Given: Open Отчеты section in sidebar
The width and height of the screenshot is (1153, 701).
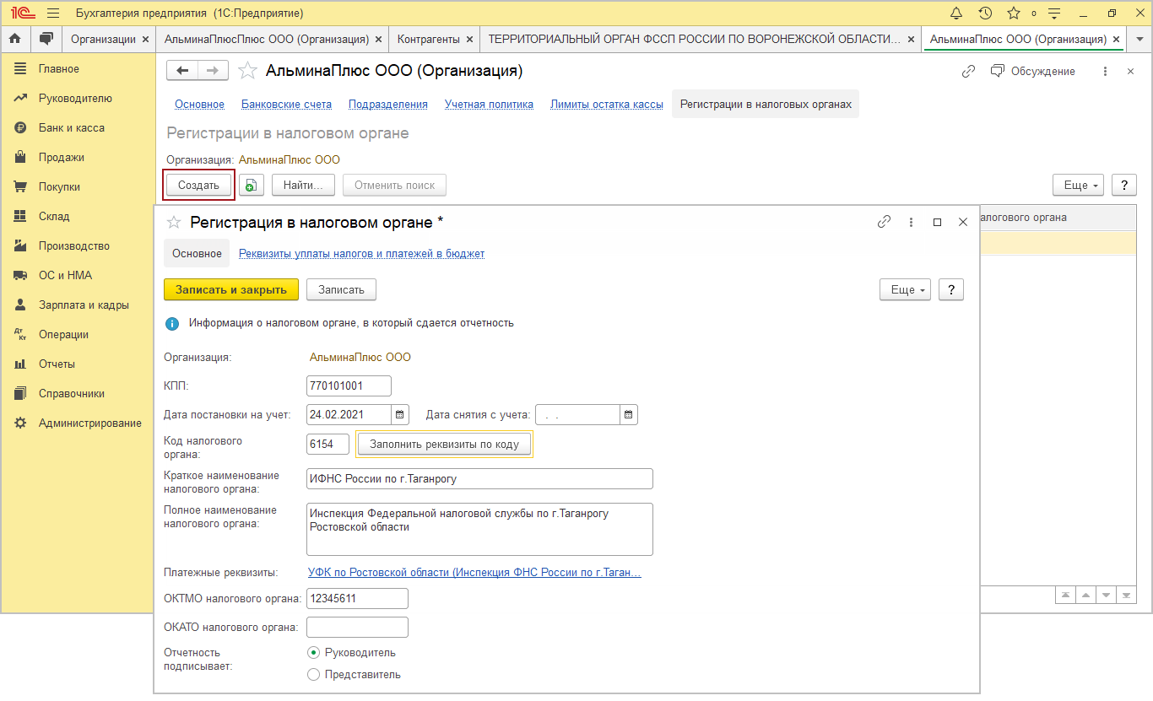Looking at the screenshot, I should 57,364.
